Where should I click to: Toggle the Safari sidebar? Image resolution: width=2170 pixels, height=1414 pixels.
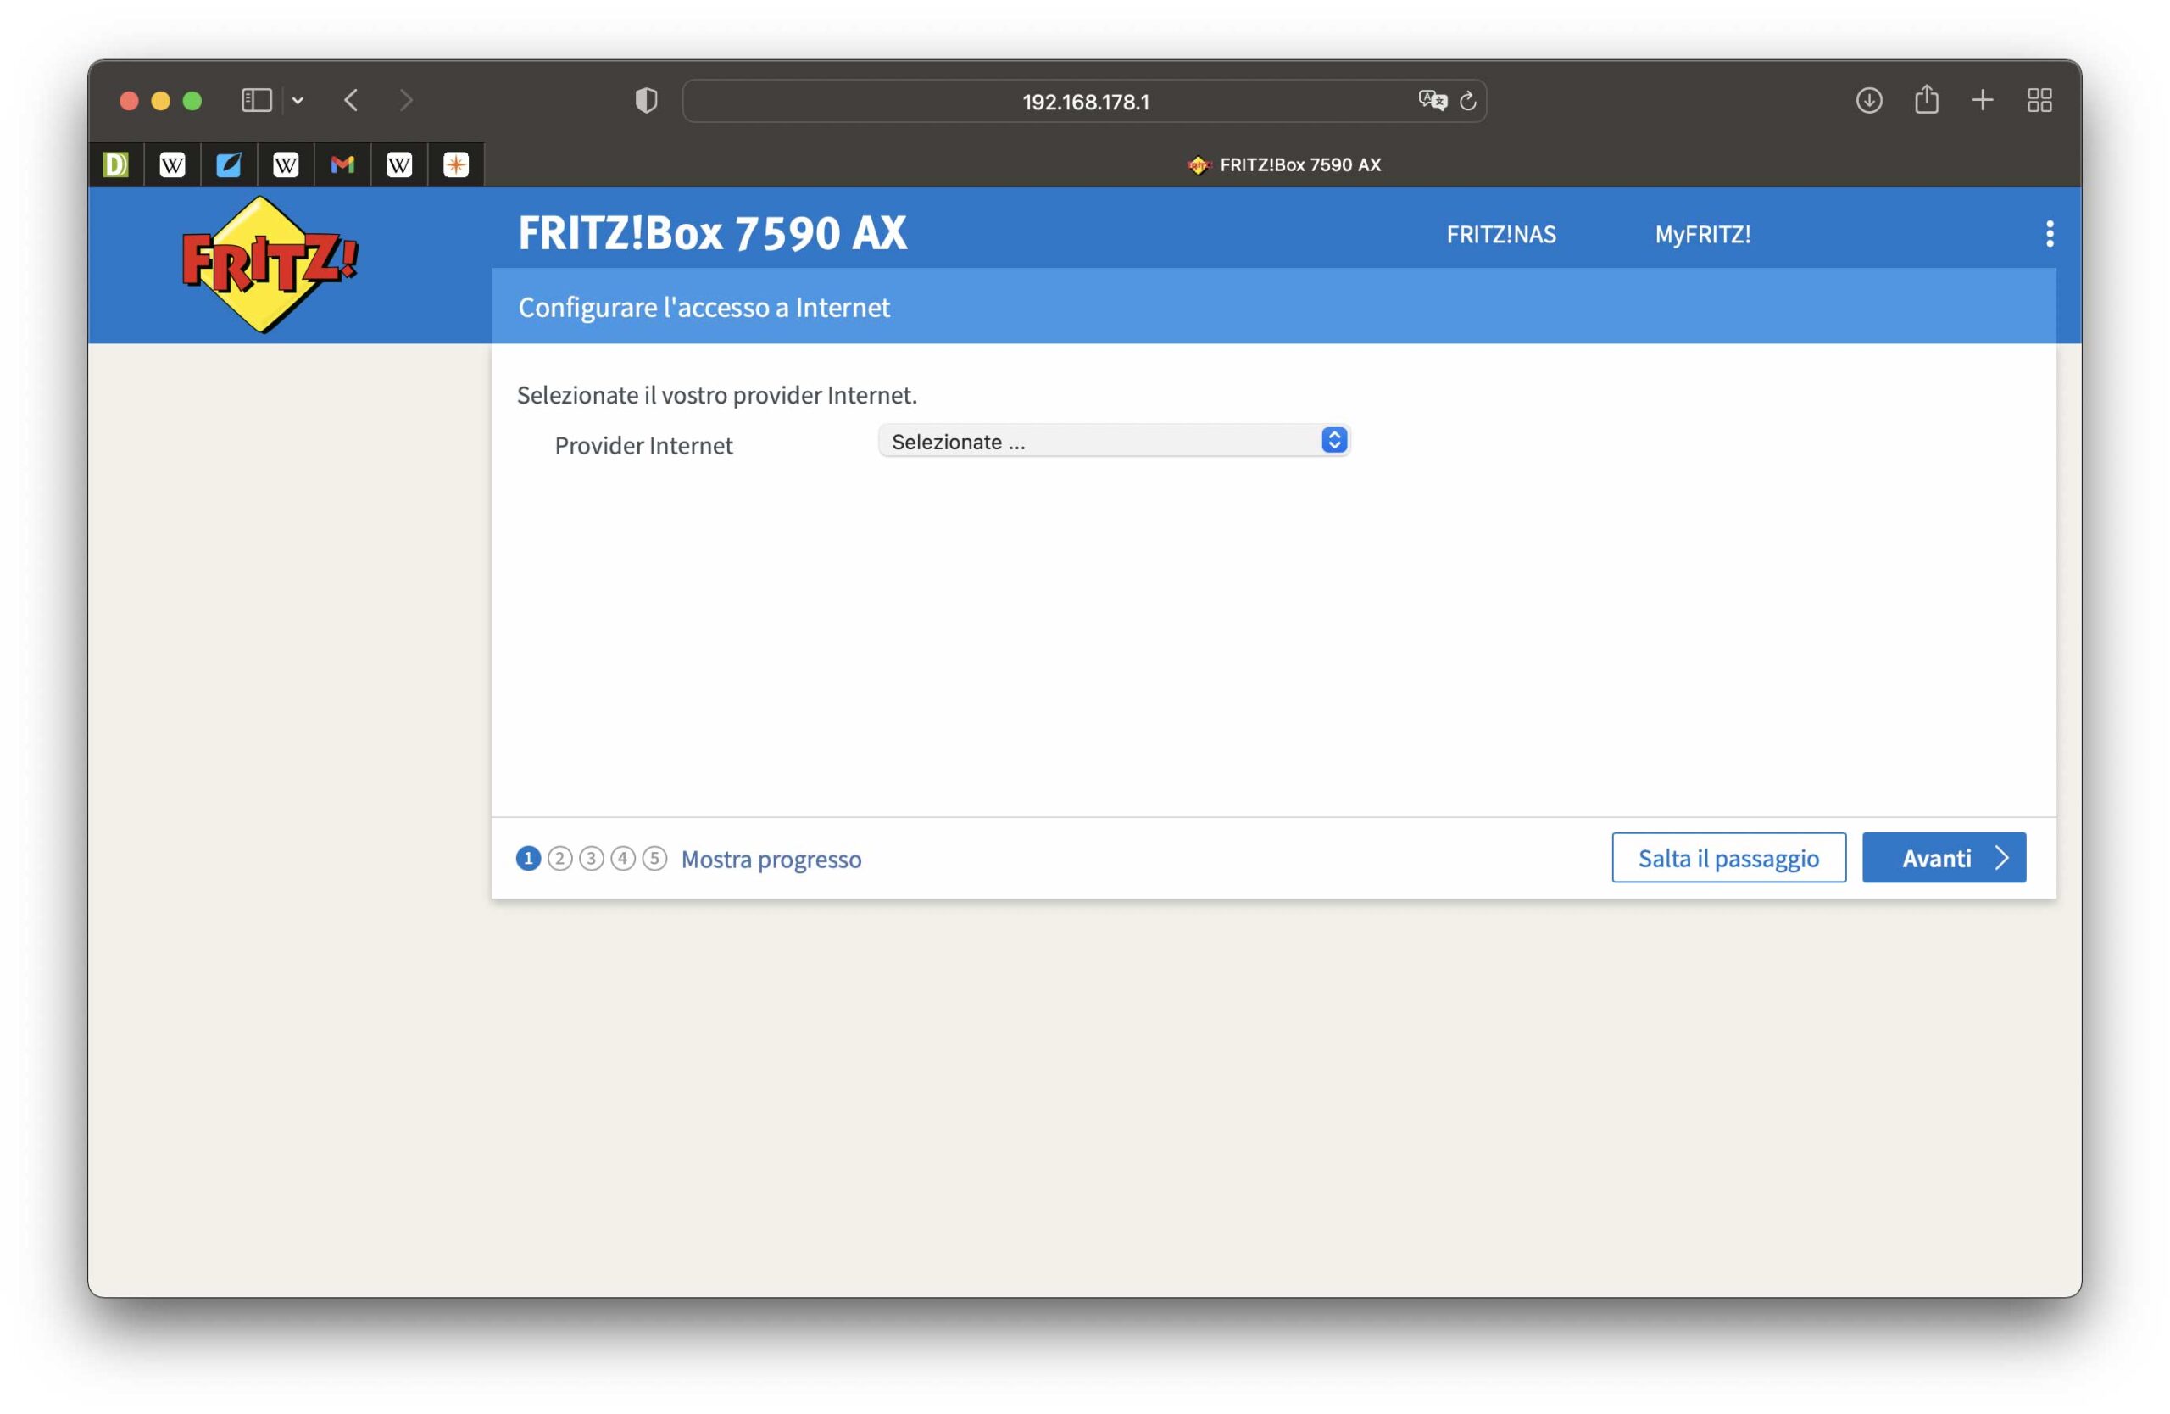(x=256, y=100)
